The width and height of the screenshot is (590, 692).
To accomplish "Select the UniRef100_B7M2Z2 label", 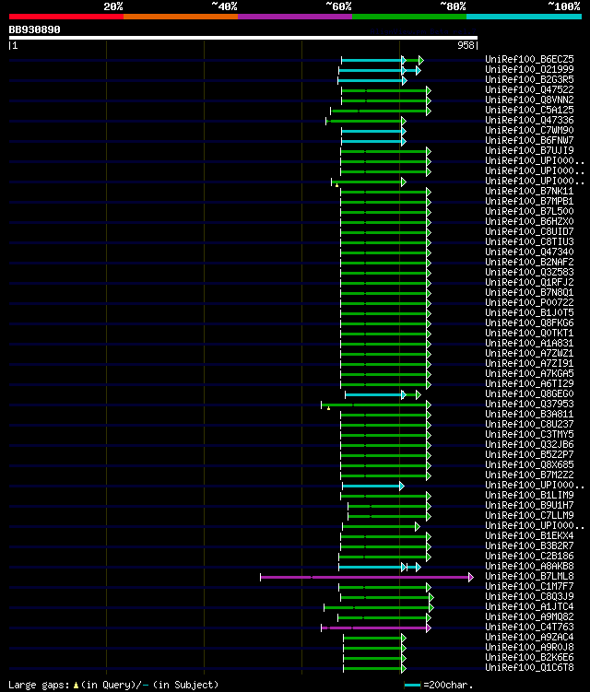I will (529, 475).
